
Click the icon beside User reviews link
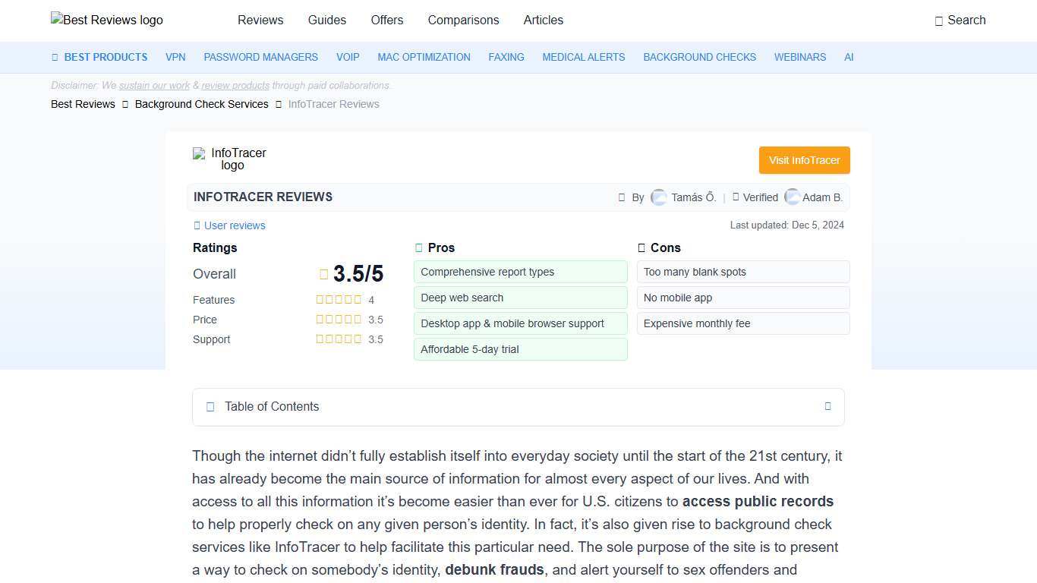[x=195, y=225]
